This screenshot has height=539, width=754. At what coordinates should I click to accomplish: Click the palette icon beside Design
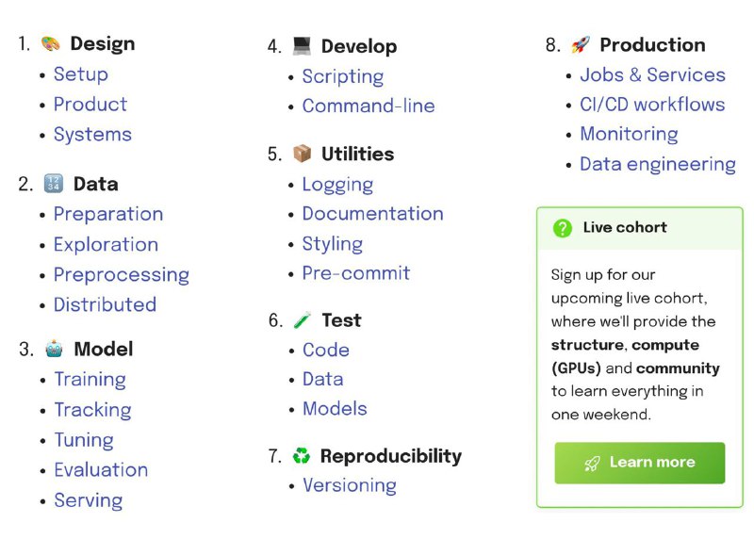point(51,43)
